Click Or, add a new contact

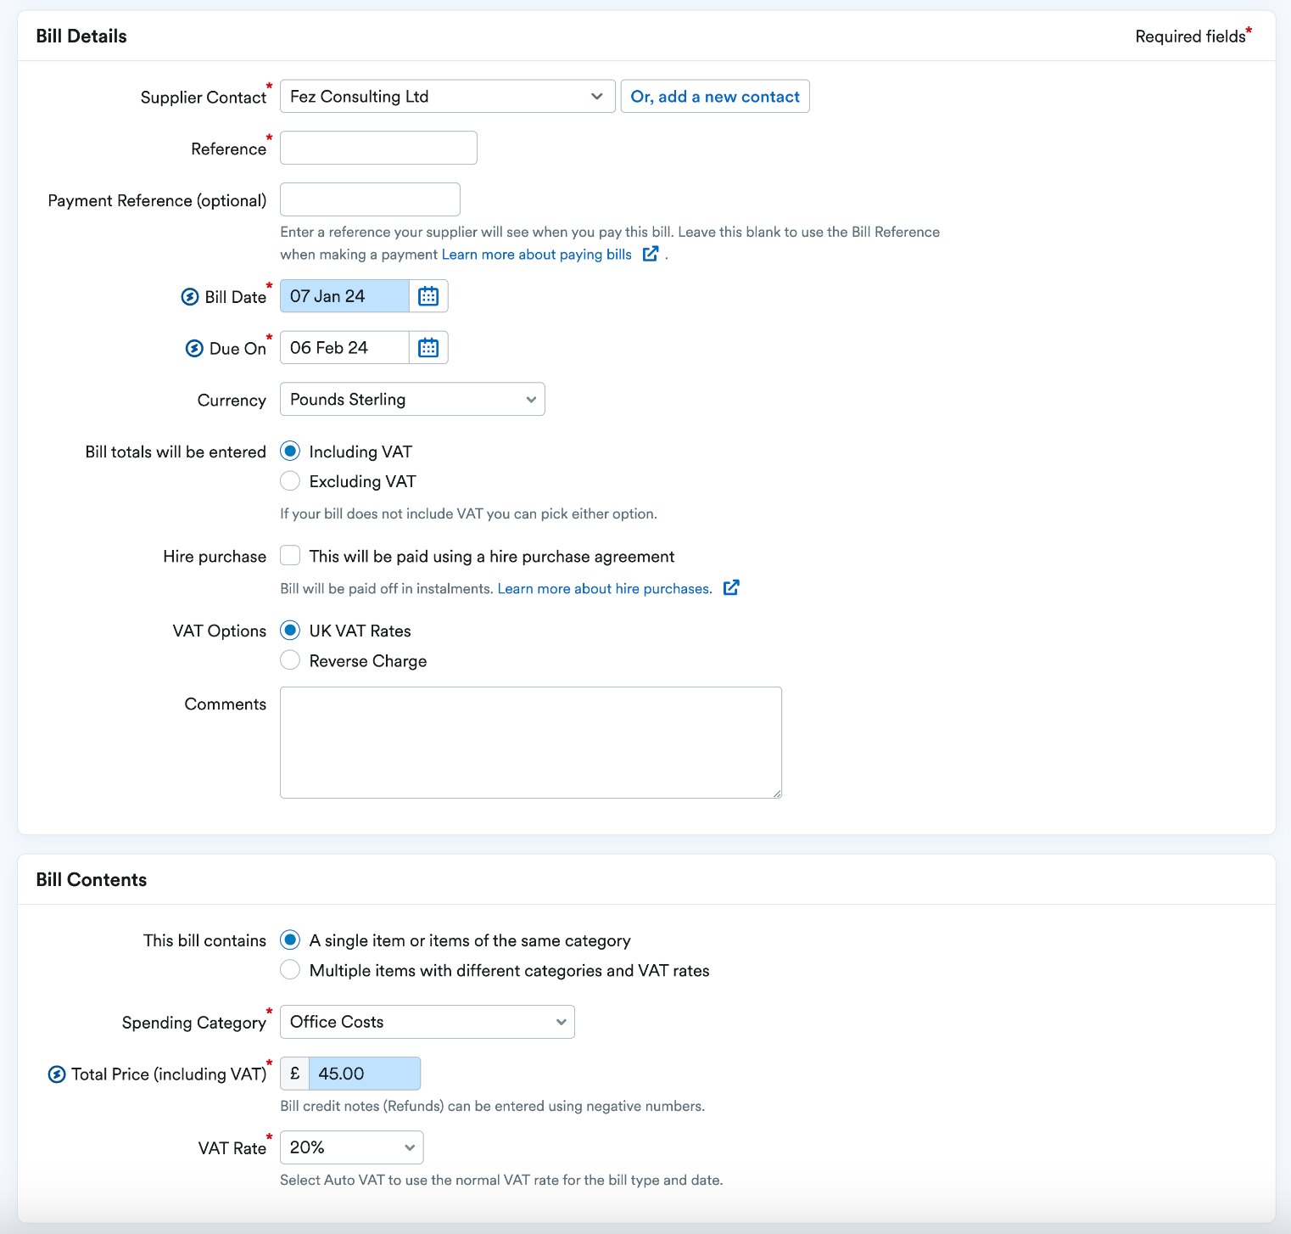(714, 96)
